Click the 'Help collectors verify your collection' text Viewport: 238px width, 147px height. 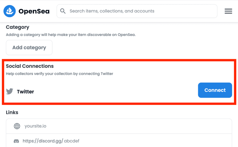[59, 74]
